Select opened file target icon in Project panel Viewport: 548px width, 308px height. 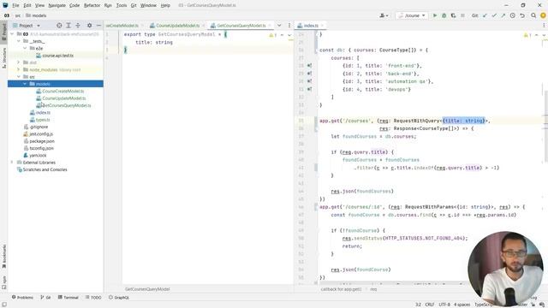click(x=59, y=26)
